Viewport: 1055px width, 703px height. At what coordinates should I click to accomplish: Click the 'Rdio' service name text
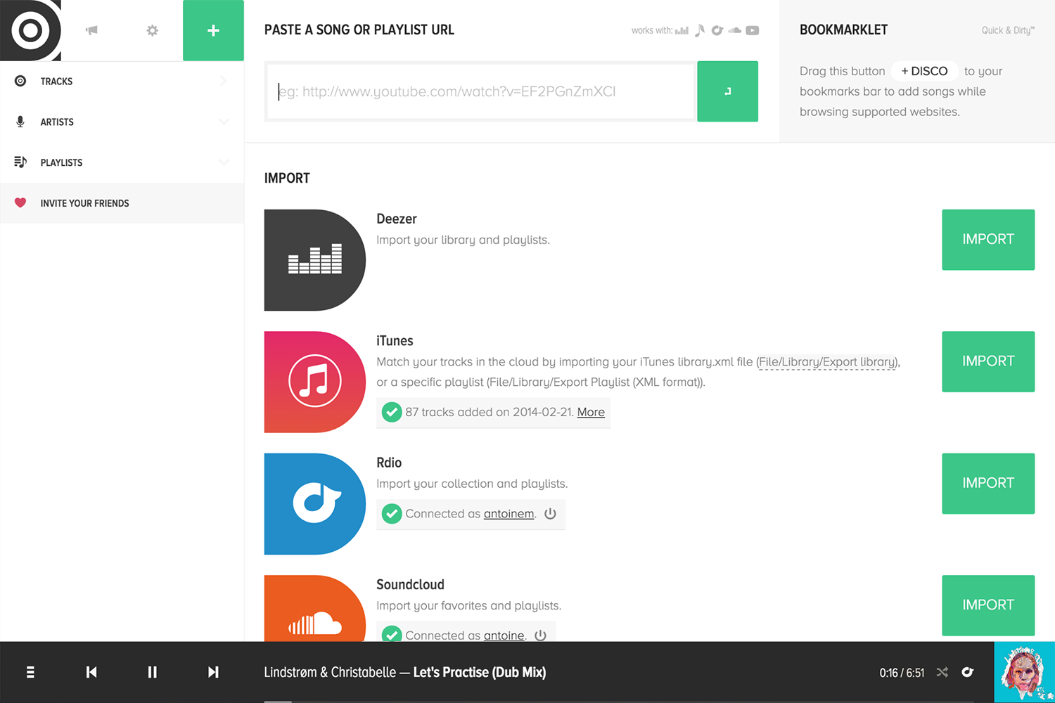click(389, 463)
